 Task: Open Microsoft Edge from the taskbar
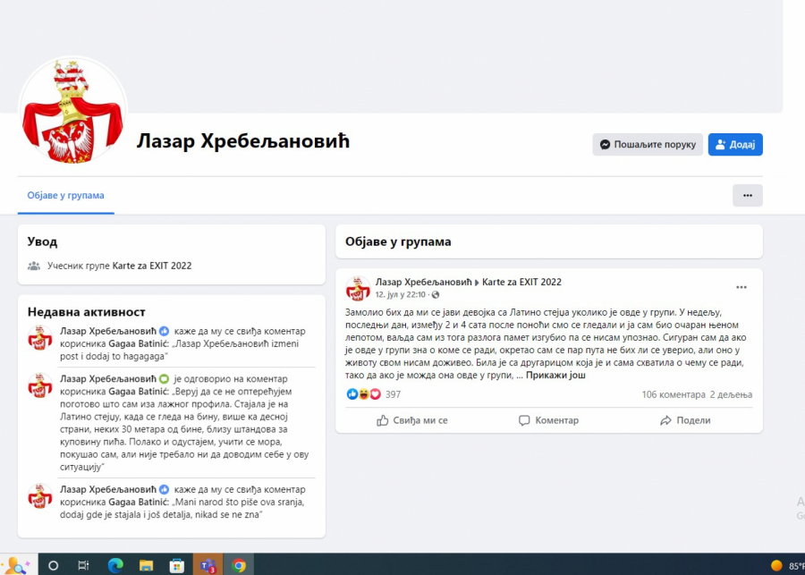click(x=115, y=565)
